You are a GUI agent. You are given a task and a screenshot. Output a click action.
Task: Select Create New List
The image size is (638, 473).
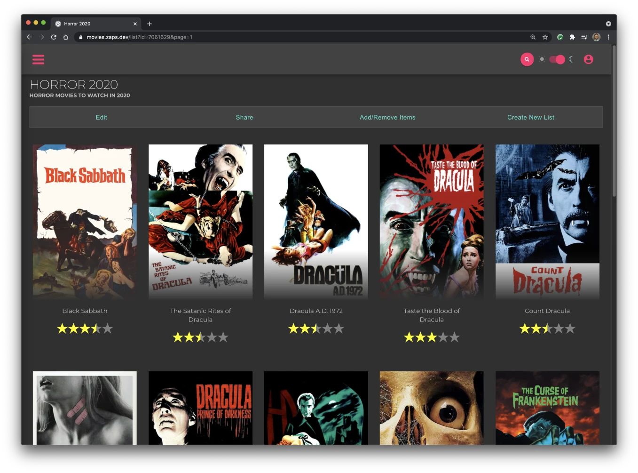tap(531, 117)
